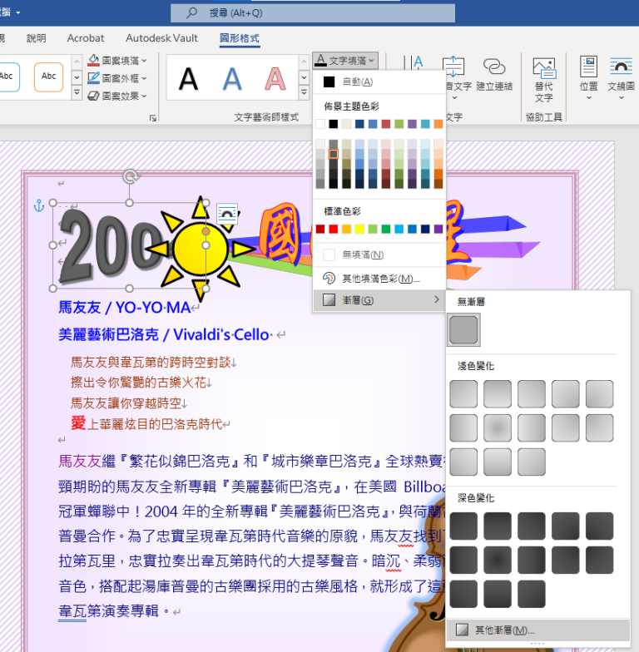
Task: Open the 說明 help tab
Action: 37,38
